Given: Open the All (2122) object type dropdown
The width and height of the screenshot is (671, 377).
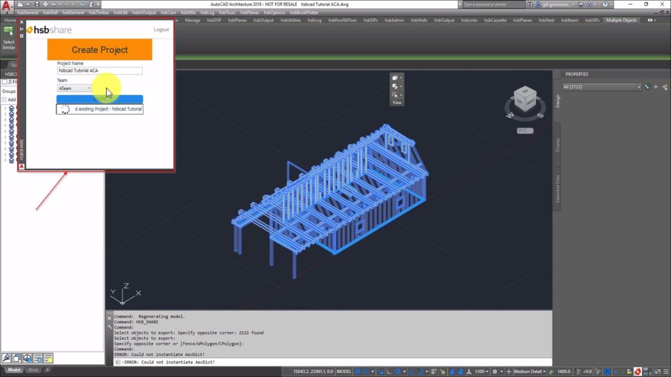Looking at the screenshot, I should [x=602, y=87].
